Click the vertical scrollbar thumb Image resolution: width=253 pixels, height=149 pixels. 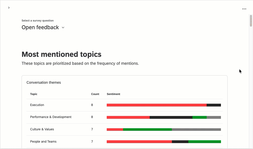tap(251, 21)
